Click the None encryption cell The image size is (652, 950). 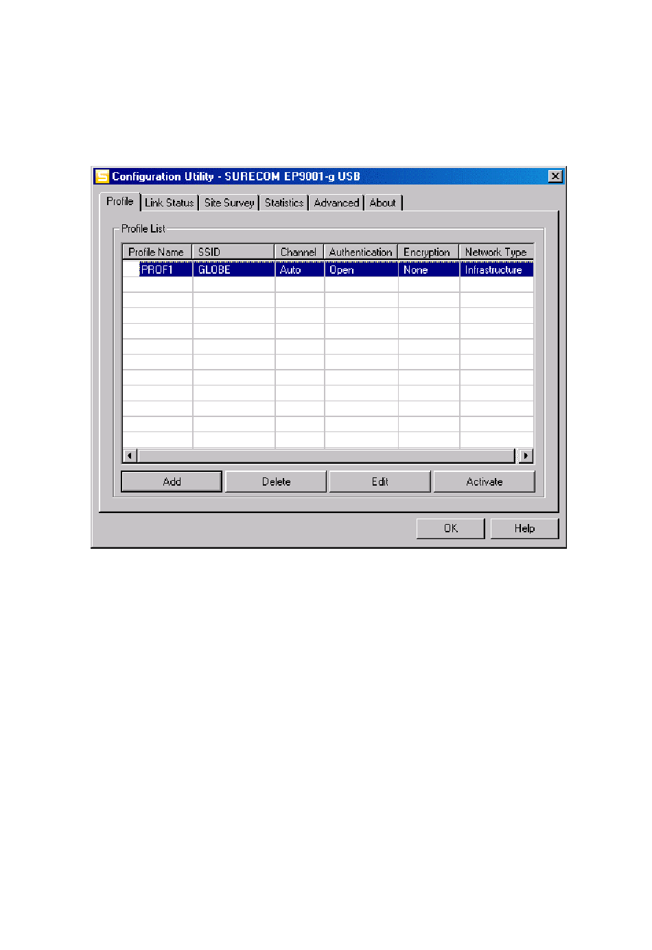[428, 270]
